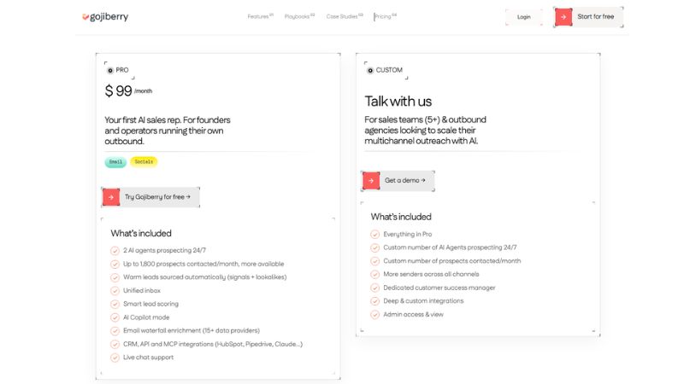Click the yellow Socials tag
Screen dimensions: 684x384
tap(144, 162)
